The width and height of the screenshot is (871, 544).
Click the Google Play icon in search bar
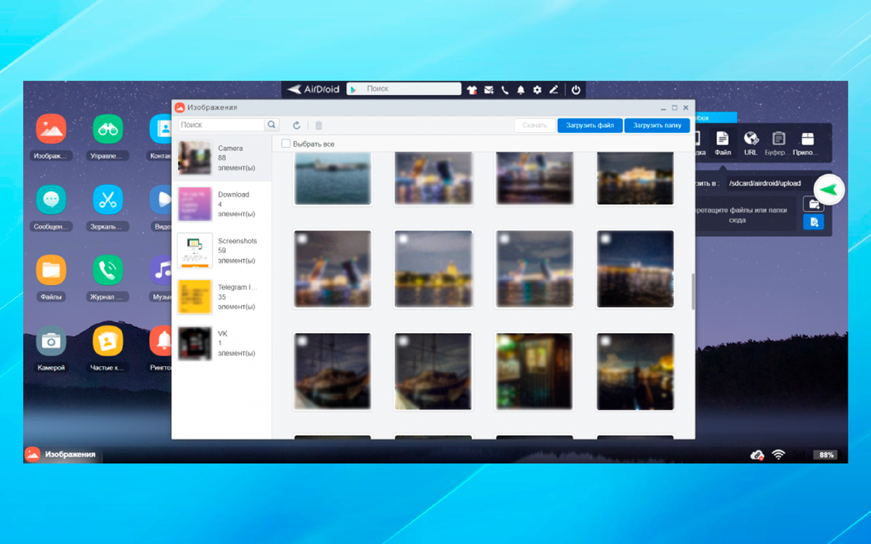[354, 89]
